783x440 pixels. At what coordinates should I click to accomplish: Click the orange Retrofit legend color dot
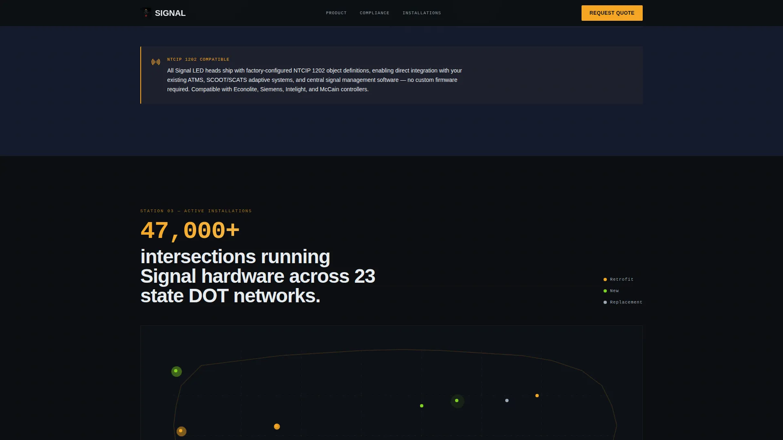tap(605, 279)
